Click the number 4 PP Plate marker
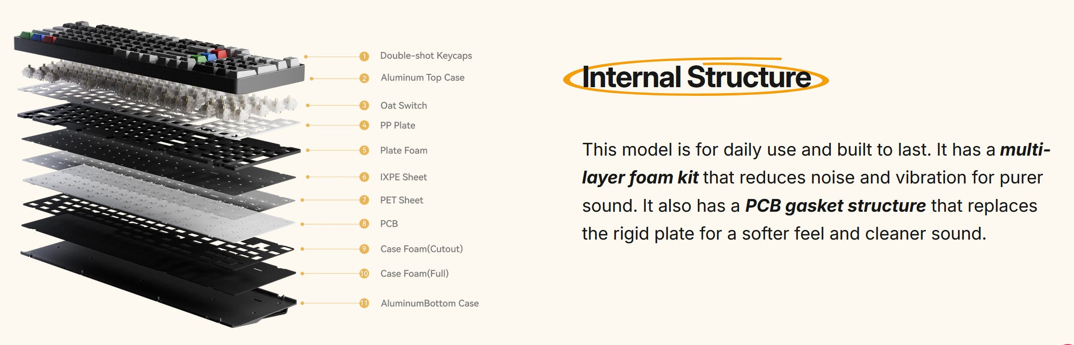 point(364,125)
